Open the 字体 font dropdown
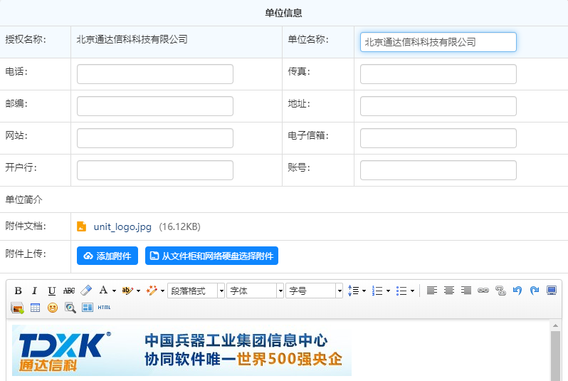Screen dimensions: 568x381 [x=255, y=291]
